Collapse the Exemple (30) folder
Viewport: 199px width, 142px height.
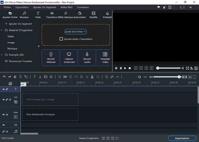pos(2,55)
